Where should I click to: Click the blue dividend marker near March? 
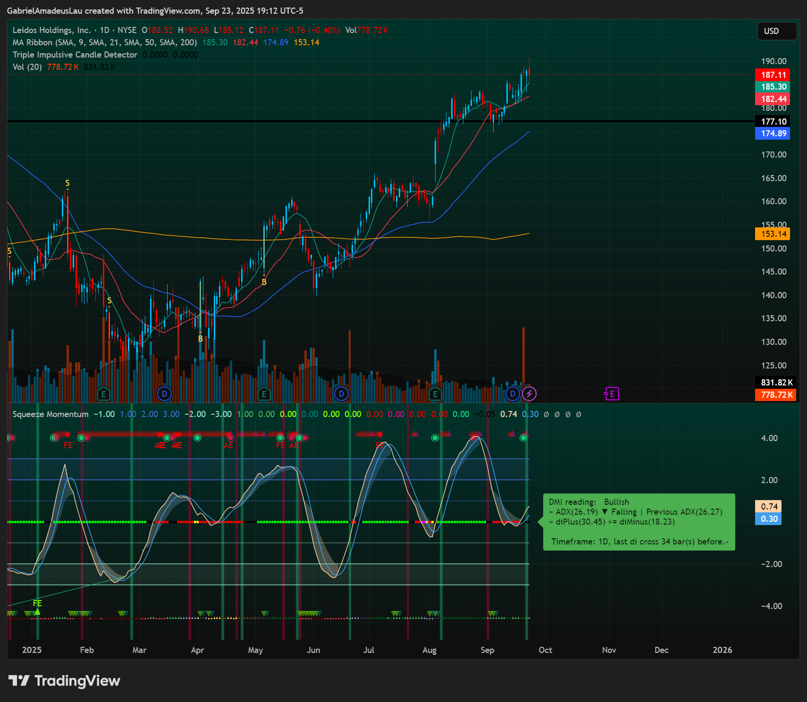click(164, 394)
